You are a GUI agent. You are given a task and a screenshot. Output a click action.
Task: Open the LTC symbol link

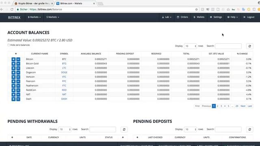click(x=64, y=68)
